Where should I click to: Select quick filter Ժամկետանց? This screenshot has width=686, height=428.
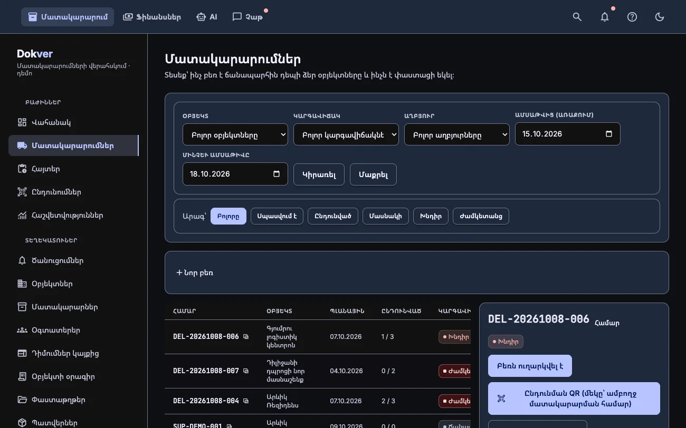click(481, 216)
